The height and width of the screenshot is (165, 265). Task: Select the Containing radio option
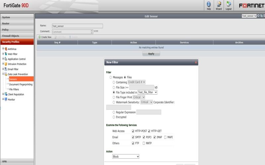click(114, 82)
